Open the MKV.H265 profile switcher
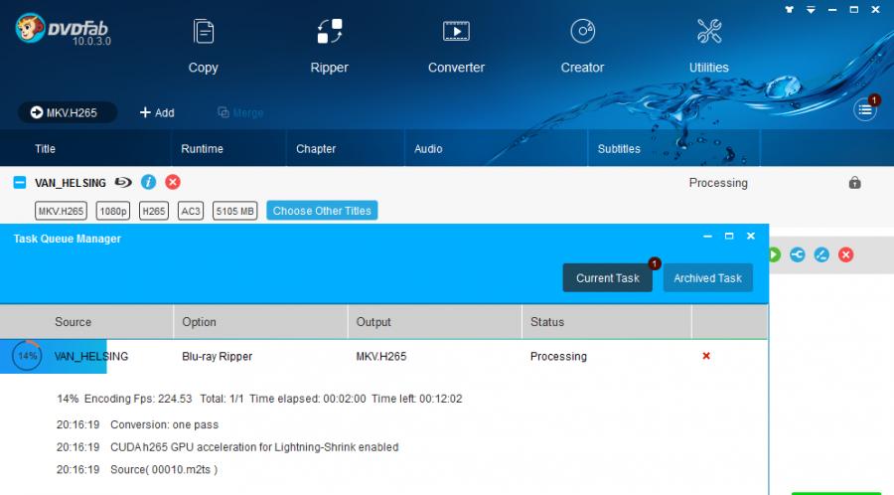This screenshot has width=894, height=495. pyautogui.click(x=68, y=112)
